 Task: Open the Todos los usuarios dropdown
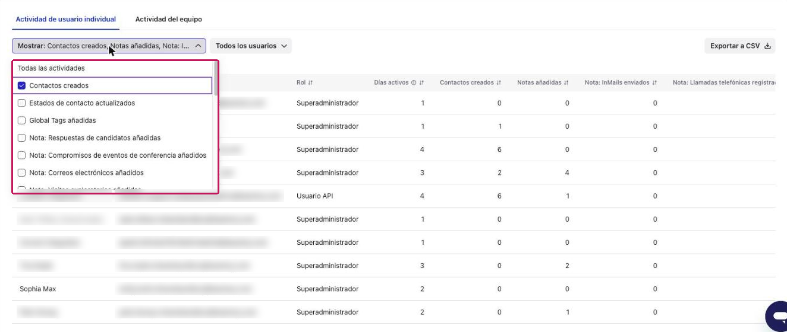(x=251, y=46)
